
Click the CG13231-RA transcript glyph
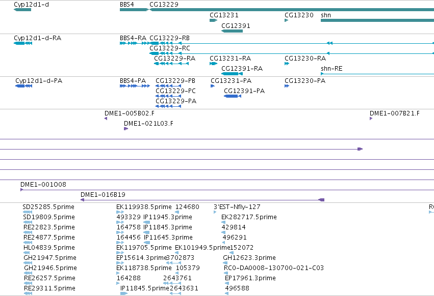pyautogui.click(x=213, y=64)
